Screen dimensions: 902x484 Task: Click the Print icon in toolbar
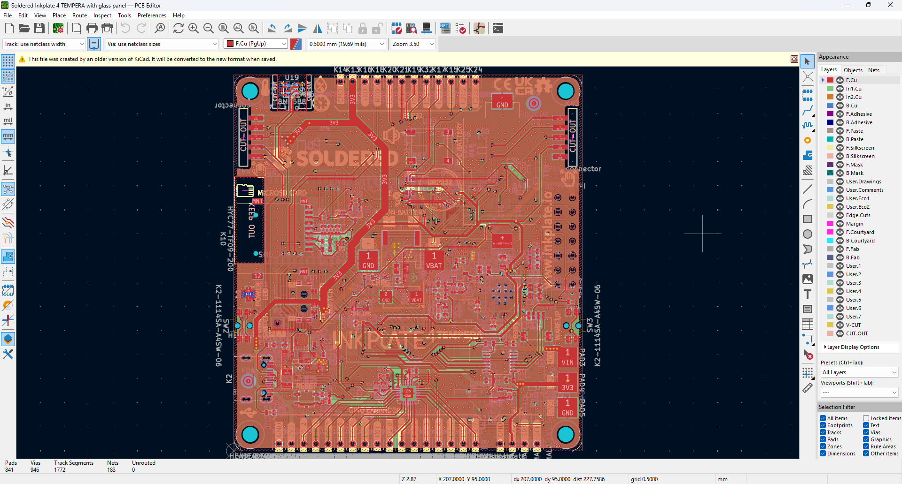click(92, 29)
